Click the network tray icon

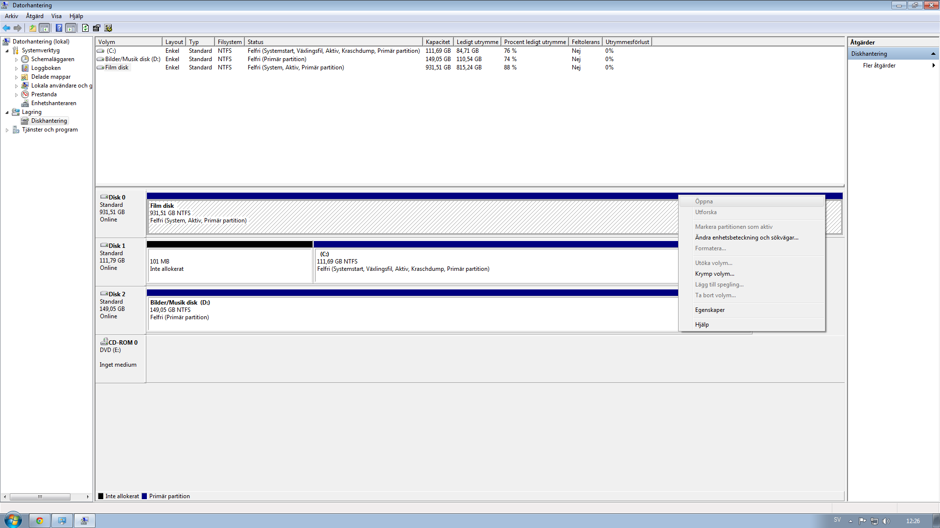tap(874, 521)
